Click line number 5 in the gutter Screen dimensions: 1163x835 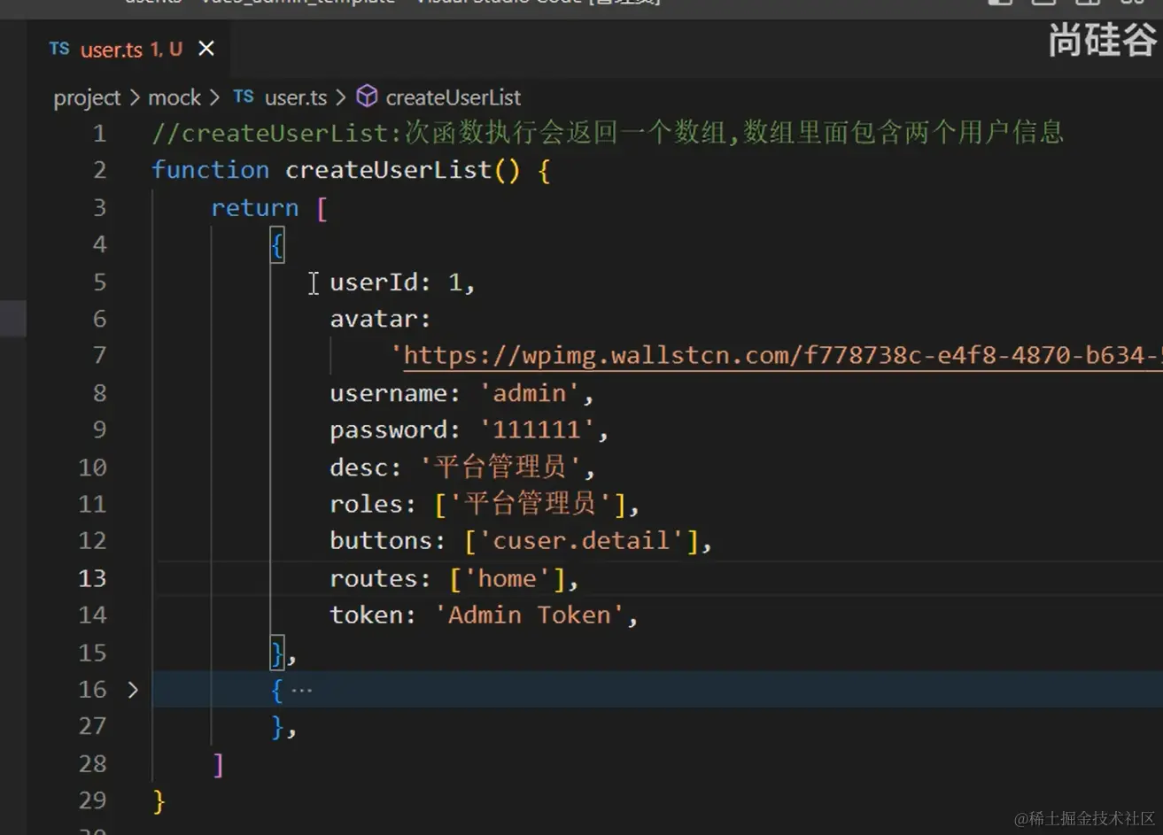(x=99, y=282)
